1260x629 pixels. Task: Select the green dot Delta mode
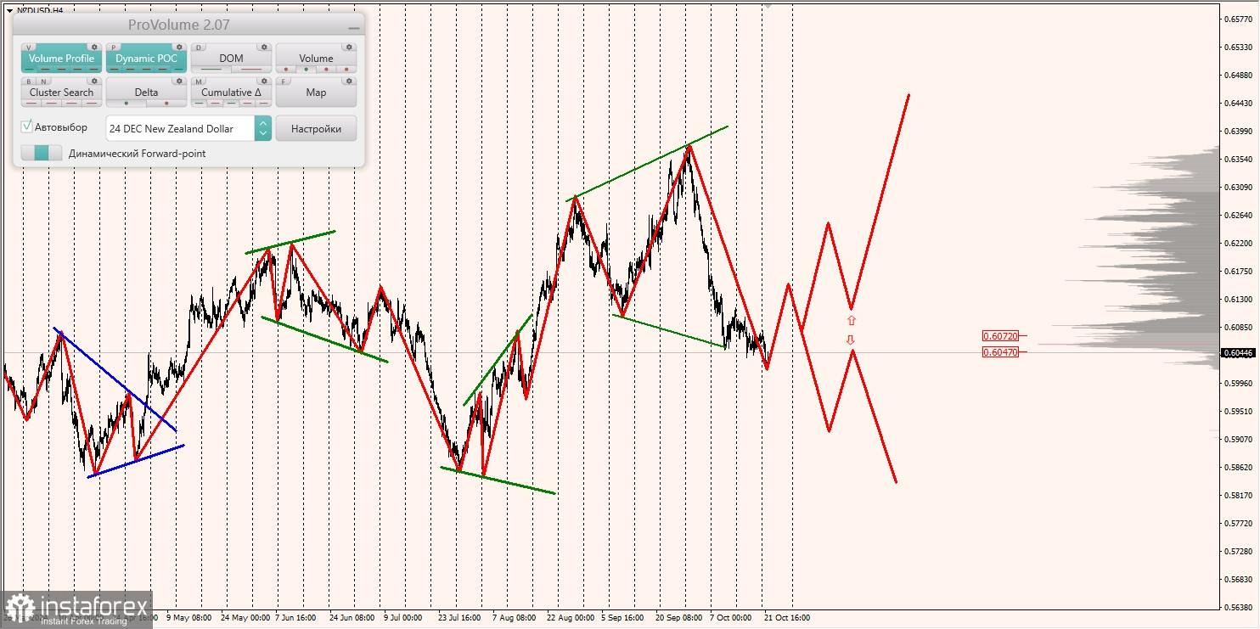click(x=127, y=104)
